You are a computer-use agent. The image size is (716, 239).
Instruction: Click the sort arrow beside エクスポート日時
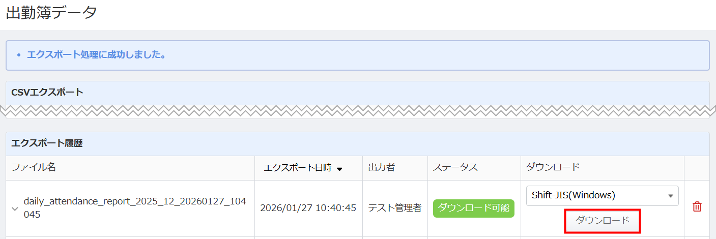click(339, 169)
